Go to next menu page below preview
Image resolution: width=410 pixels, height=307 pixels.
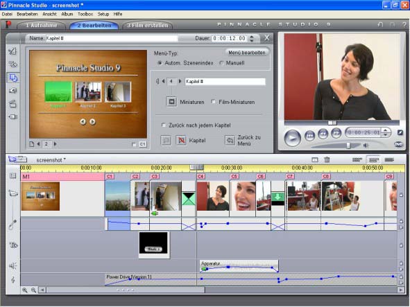(x=55, y=144)
